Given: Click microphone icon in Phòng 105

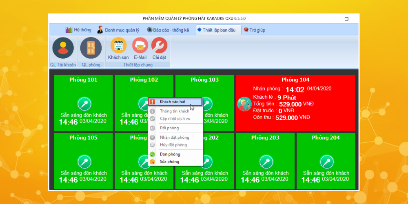Looking at the screenshot, I should pos(84,162).
